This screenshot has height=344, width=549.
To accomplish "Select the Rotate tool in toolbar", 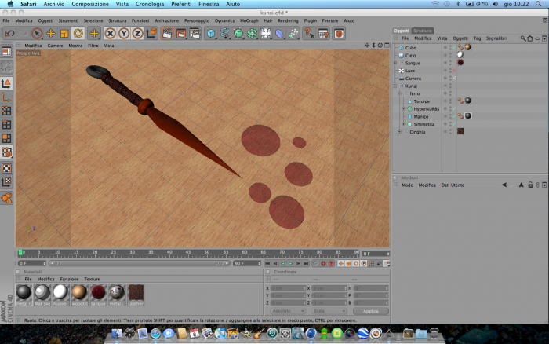I will (x=78, y=34).
